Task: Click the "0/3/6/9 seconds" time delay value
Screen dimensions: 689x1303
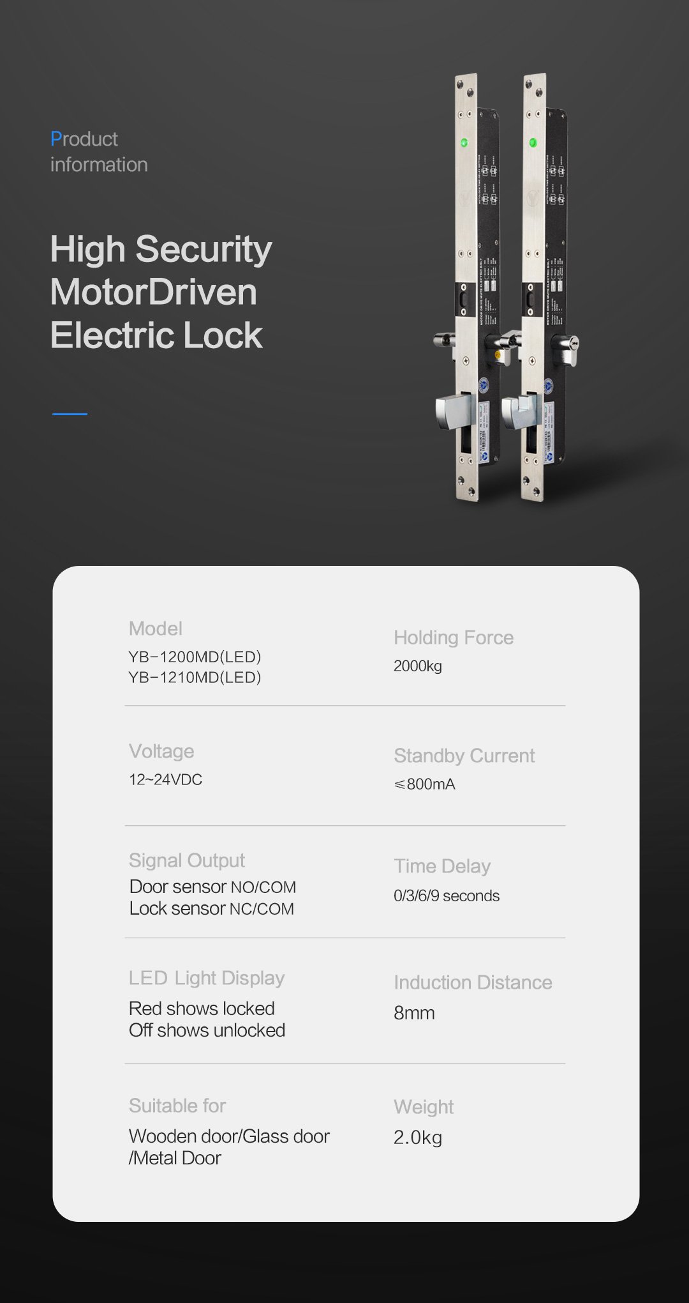Action: pos(446,895)
